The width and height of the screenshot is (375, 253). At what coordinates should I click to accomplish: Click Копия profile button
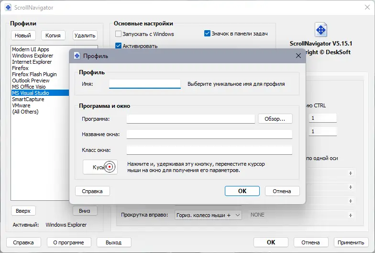pyautogui.click(x=53, y=35)
